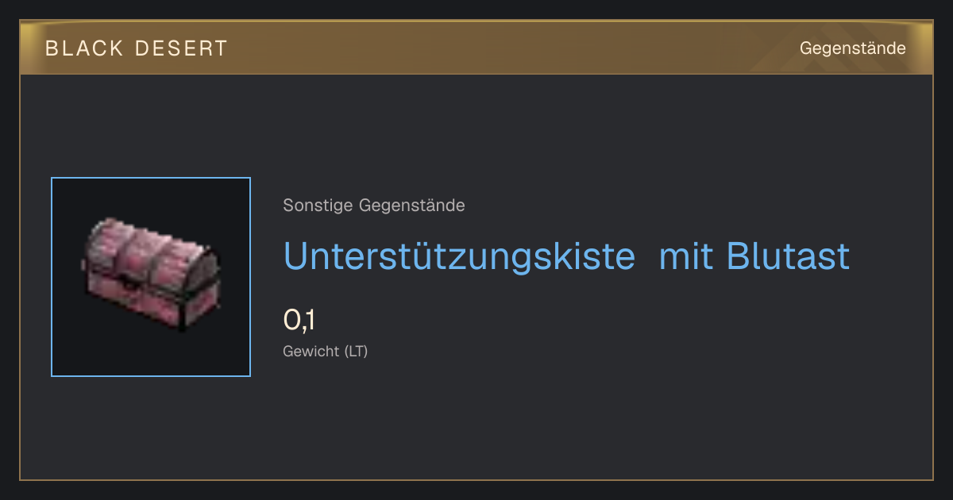Click the (LT) unit in weight label
The height and width of the screenshot is (500, 953).
[356, 351]
